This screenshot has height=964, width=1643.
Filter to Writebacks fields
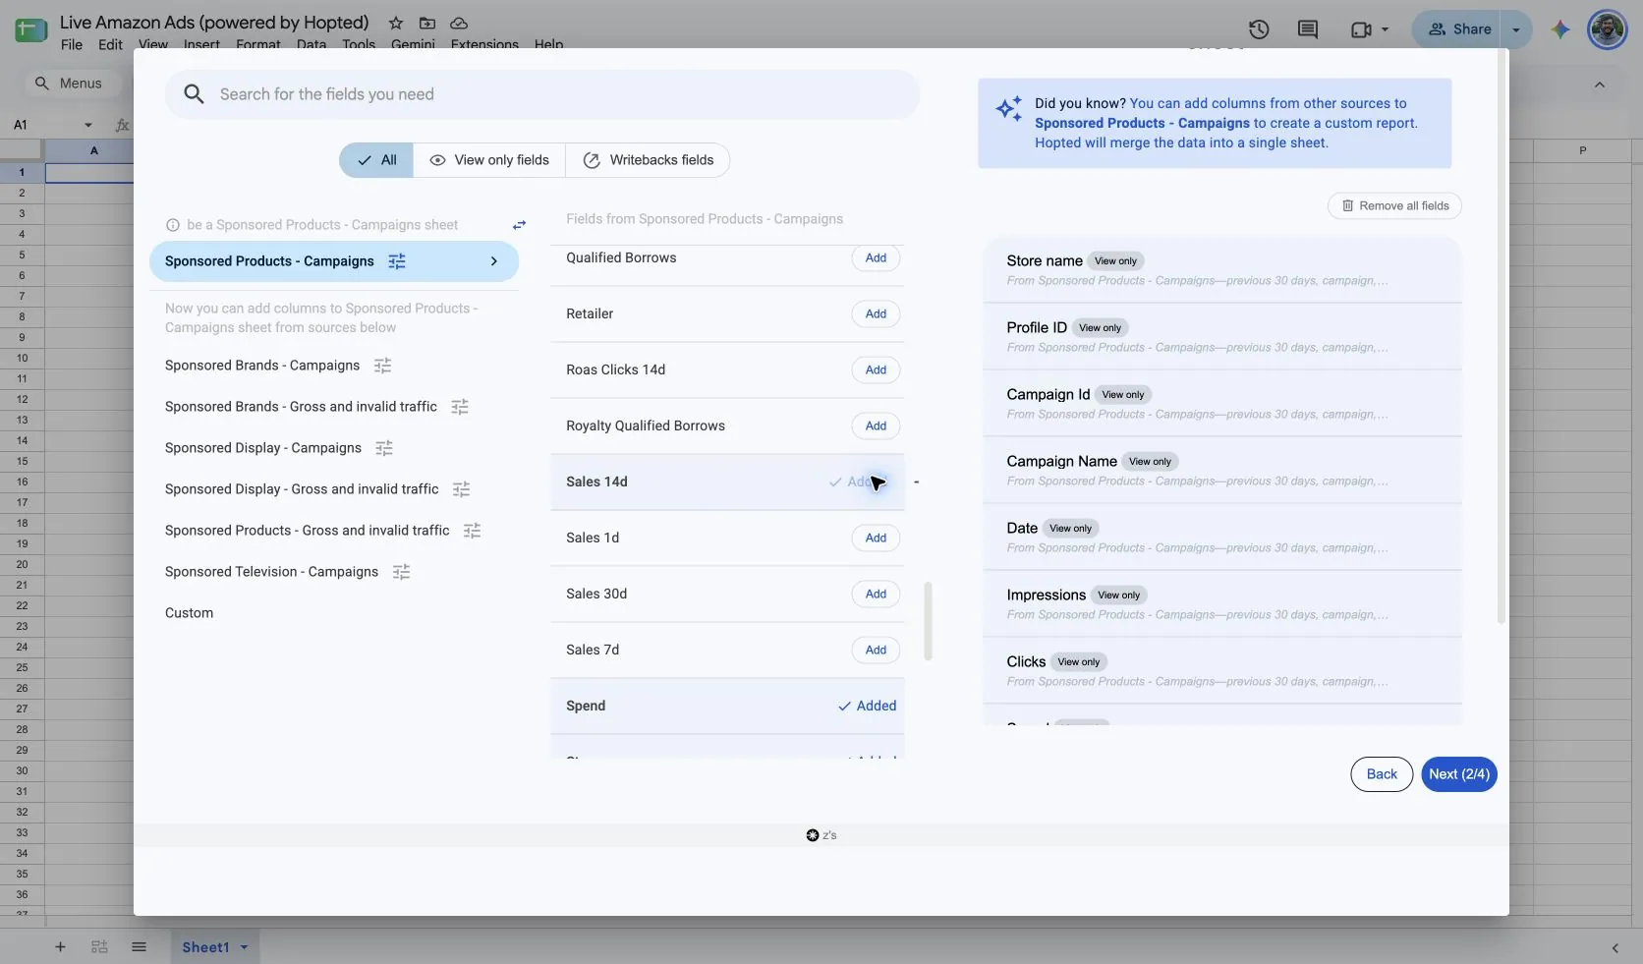(648, 160)
